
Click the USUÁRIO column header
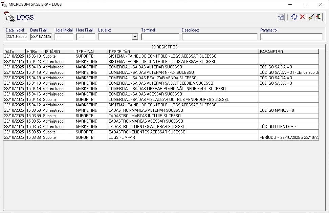click(58, 51)
